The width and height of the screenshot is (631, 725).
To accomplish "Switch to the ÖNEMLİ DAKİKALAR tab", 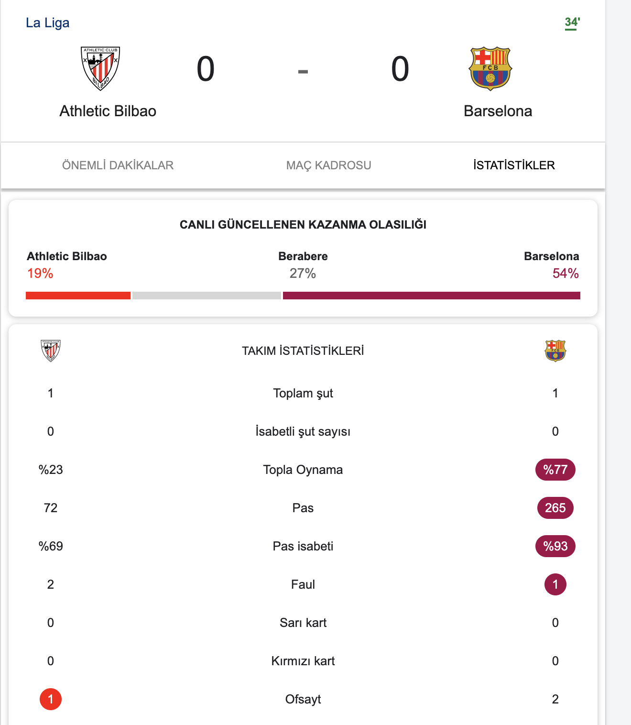I will tap(118, 165).
